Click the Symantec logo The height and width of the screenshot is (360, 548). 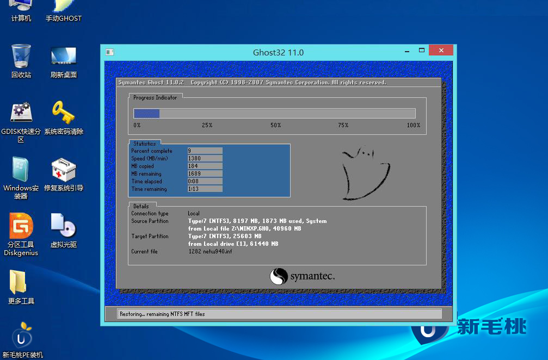pos(303,276)
